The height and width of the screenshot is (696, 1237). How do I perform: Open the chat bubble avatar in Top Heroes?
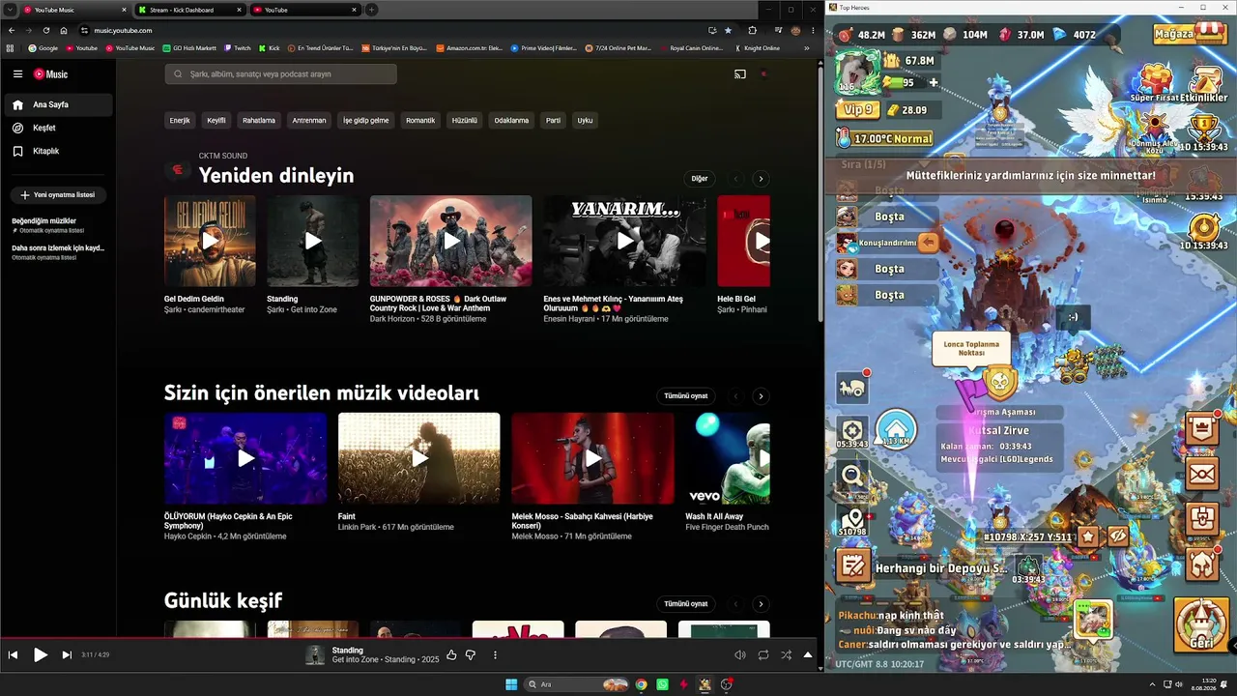tap(1093, 620)
